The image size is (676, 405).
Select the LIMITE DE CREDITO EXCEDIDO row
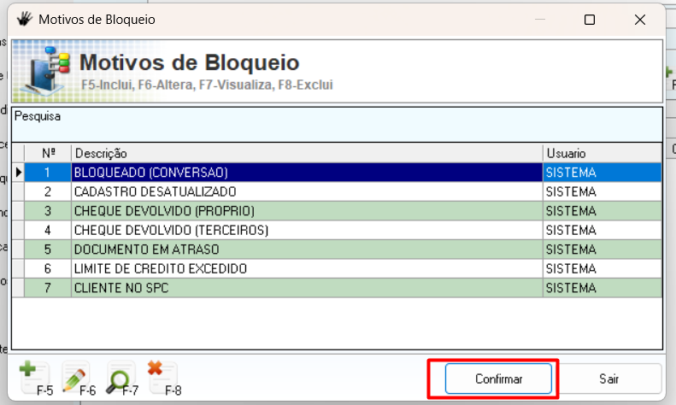[306, 268]
